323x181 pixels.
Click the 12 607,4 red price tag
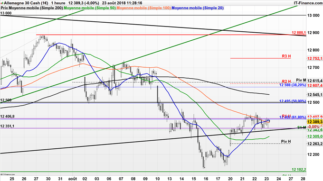pos(315,85)
